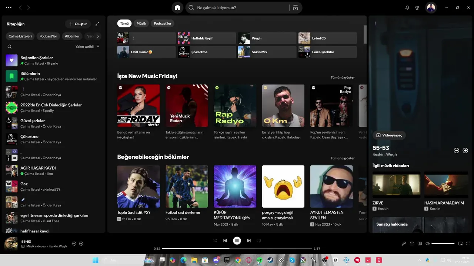Open the Sakin Mix shortcut tile
474x266 pixels.
point(267,52)
